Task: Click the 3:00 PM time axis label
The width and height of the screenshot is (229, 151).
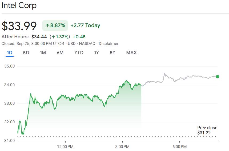Action: pyautogui.click(x=122, y=146)
